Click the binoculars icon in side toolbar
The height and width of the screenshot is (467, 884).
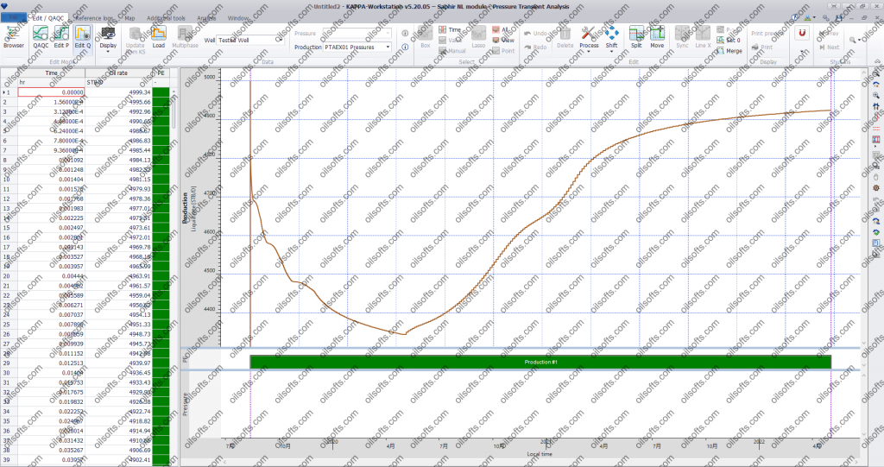coord(875,106)
